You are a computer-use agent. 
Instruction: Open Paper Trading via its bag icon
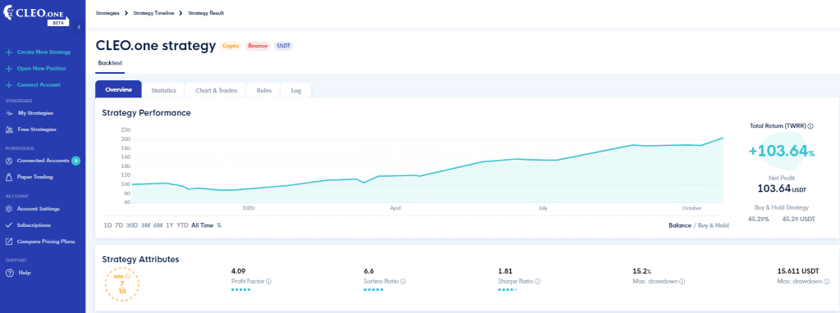tap(8, 176)
